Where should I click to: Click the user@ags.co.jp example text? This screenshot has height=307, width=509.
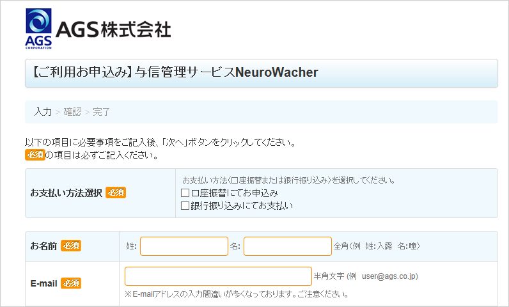click(x=389, y=276)
